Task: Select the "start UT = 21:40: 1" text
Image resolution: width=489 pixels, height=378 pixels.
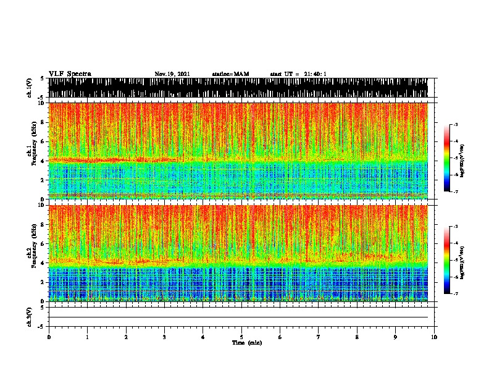Action: [298, 74]
